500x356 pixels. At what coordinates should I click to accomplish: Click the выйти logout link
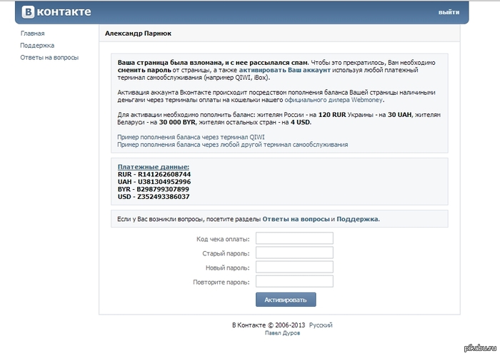tap(449, 12)
